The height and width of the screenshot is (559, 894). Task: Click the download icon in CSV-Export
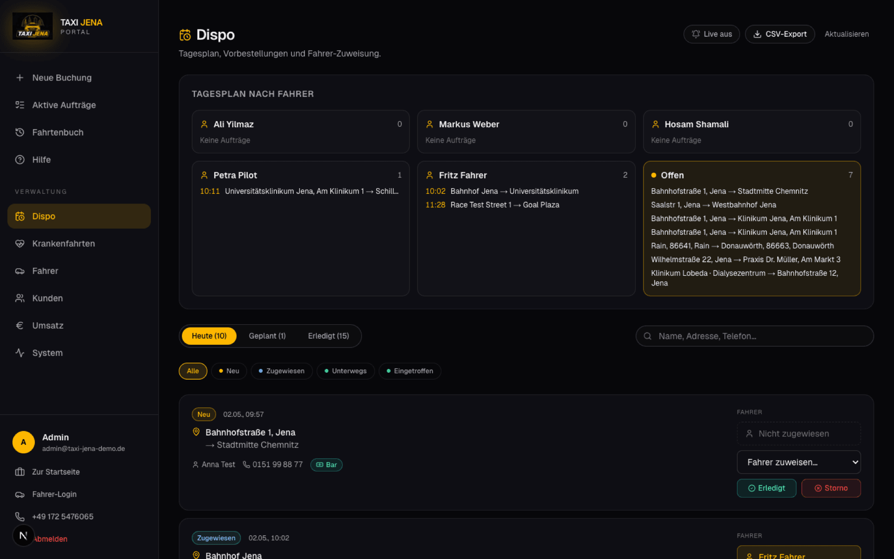point(757,34)
